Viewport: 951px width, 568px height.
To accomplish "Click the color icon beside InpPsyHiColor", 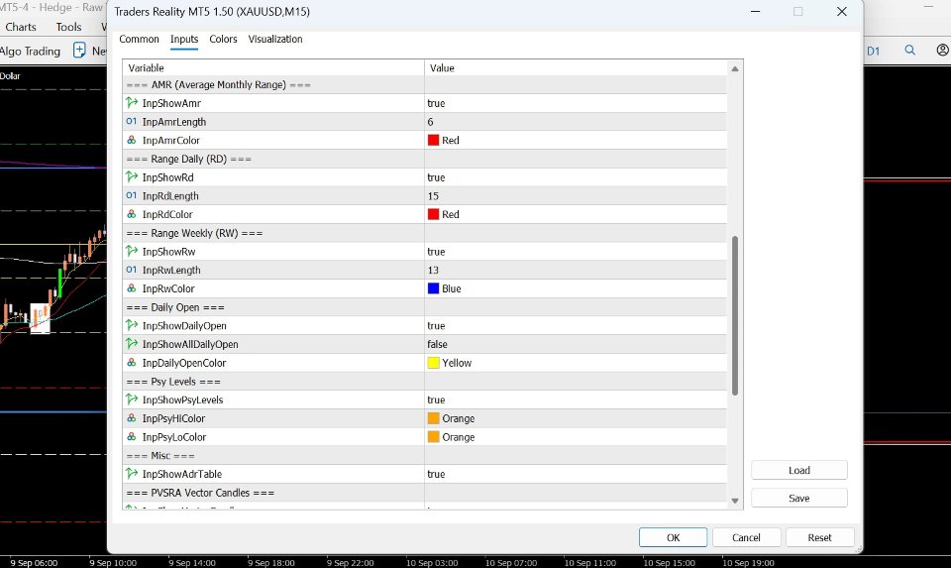I will click(x=132, y=418).
